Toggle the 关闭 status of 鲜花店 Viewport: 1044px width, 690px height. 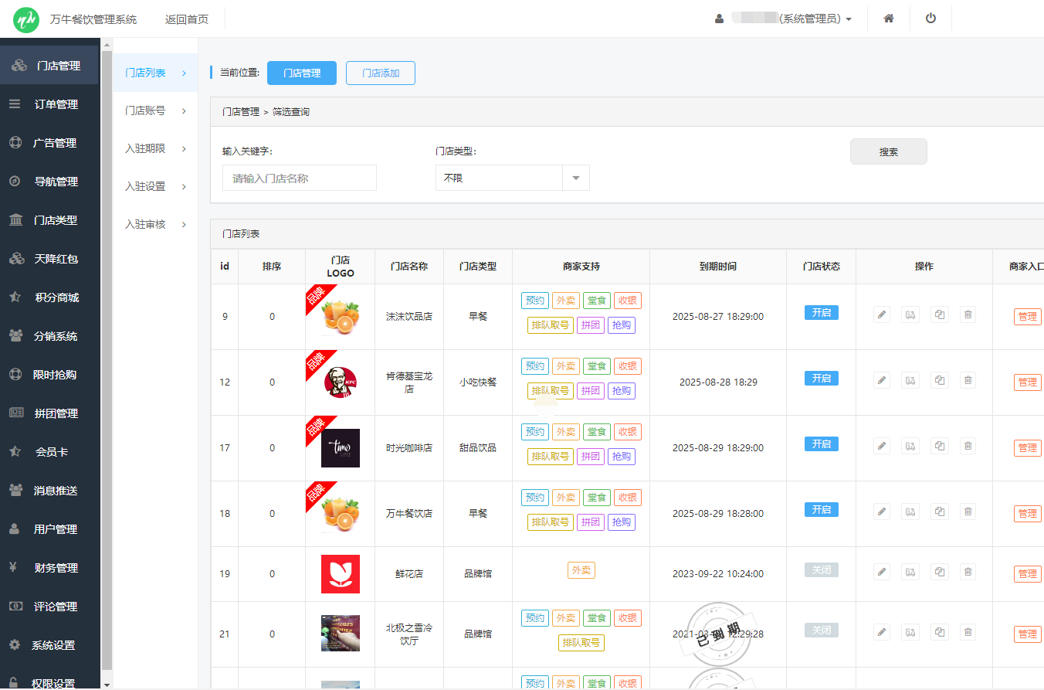tap(821, 570)
